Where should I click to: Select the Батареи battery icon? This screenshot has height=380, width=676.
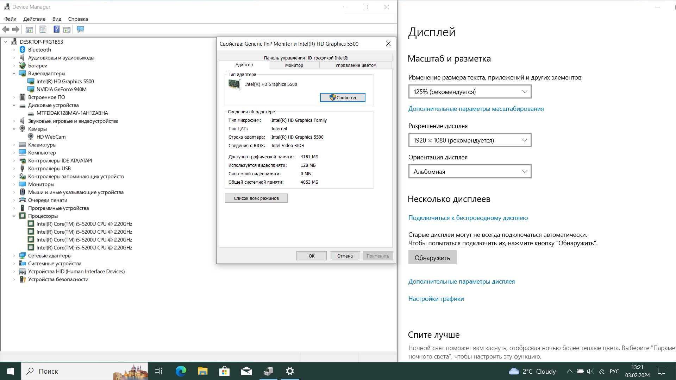point(23,65)
